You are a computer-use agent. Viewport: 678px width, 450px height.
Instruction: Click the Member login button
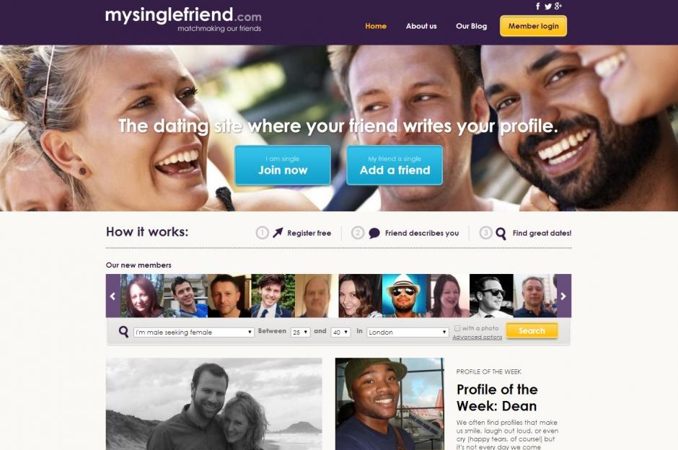click(533, 26)
